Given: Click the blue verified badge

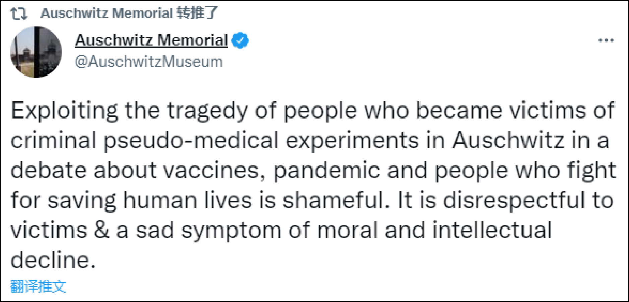Looking at the screenshot, I should click(240, 41).
